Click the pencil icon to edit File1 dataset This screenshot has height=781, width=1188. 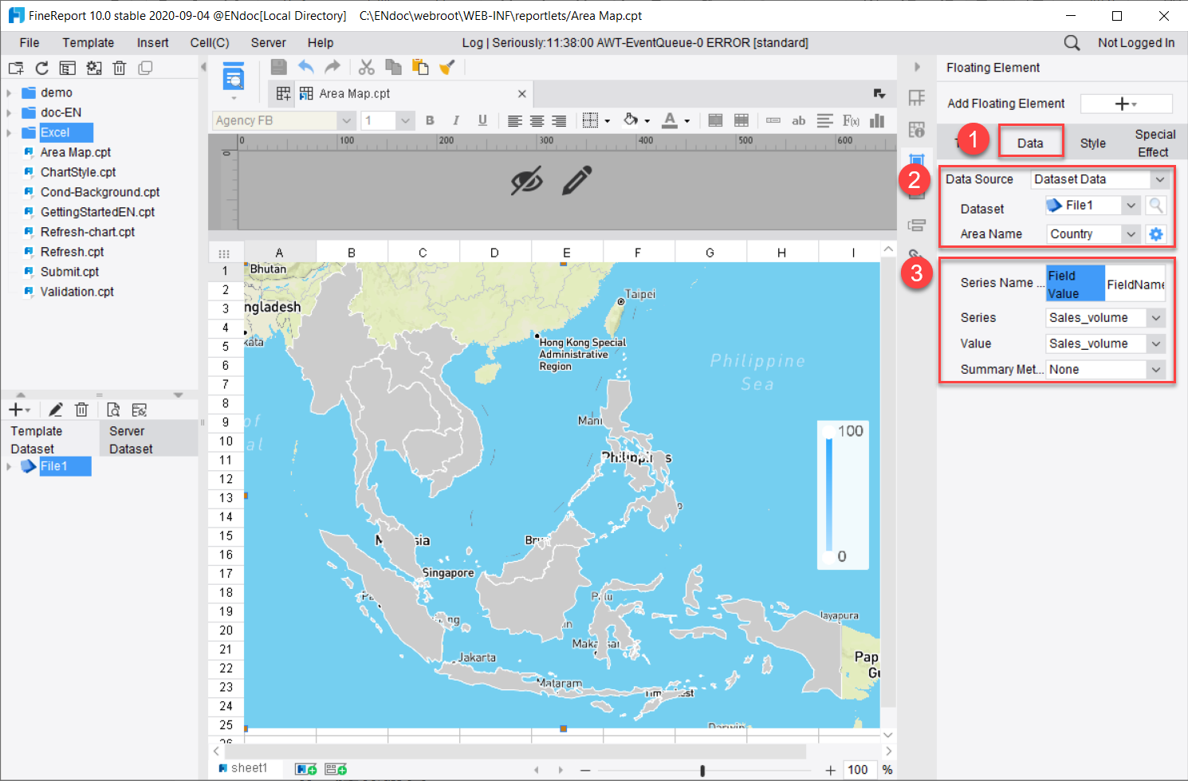pyautogui.click(x=55, y=409)
